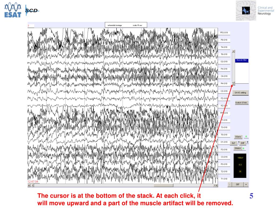Click the 100uV sensitivity readout

[x=240, y=158]
